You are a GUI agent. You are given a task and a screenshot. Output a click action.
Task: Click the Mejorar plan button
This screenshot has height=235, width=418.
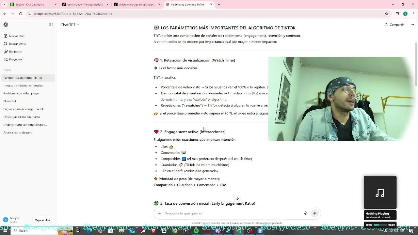(42, 220)
